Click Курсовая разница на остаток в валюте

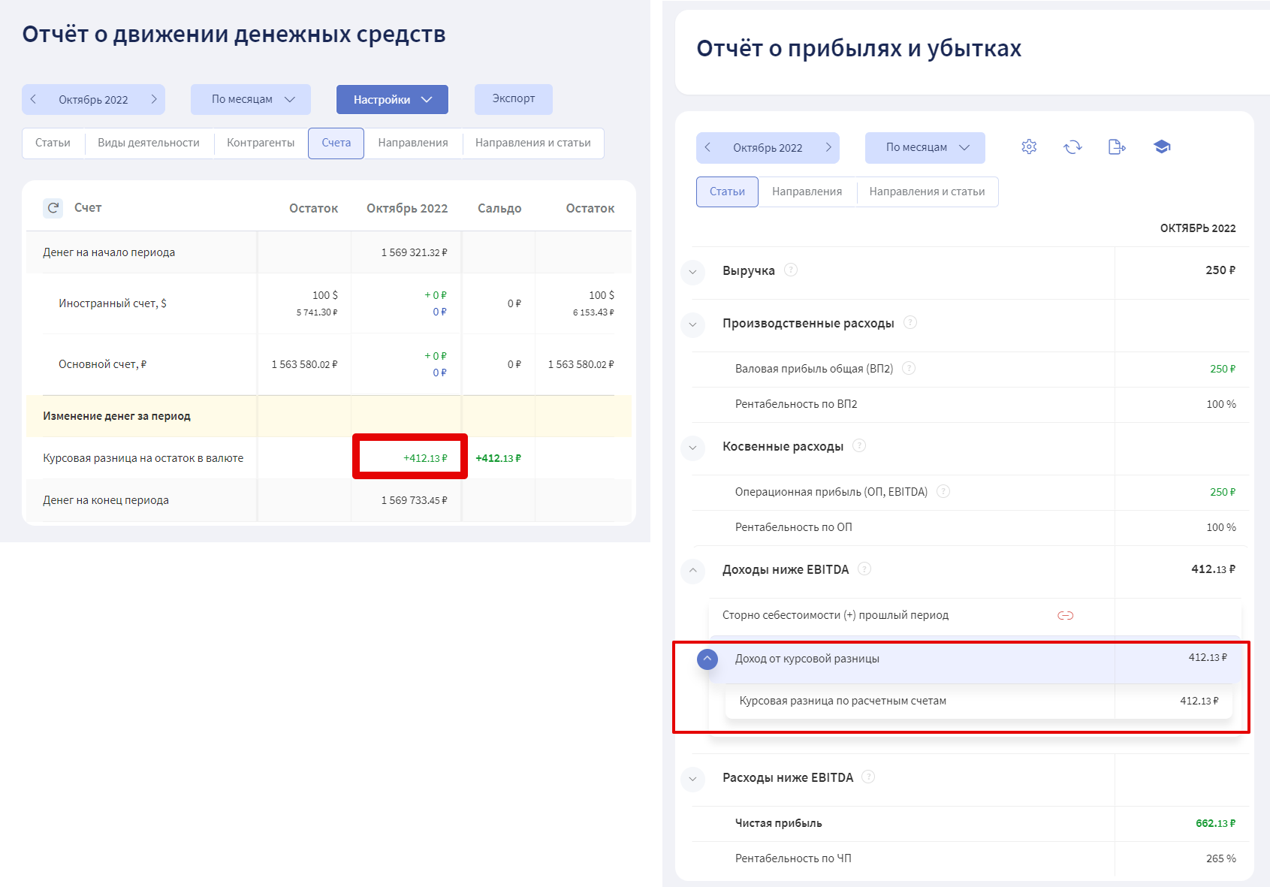[143, 458]
